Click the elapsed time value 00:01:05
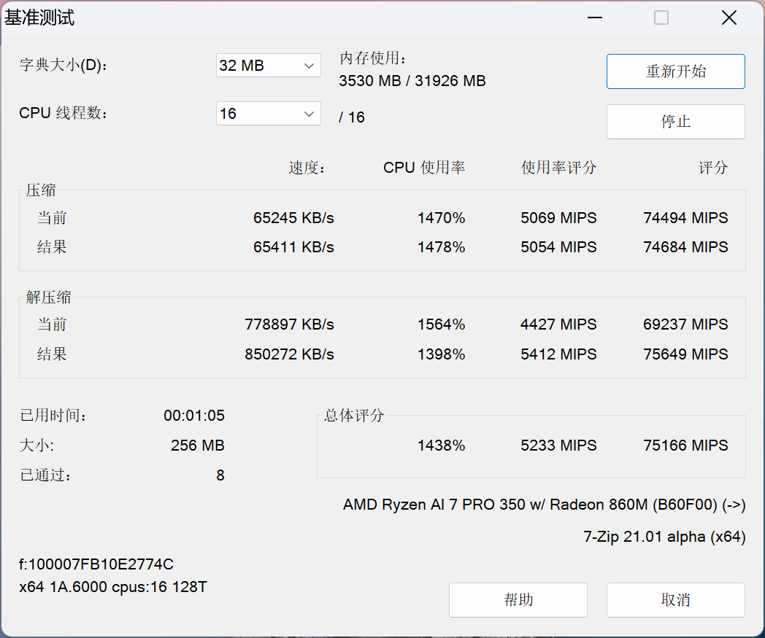 [194, 416]
